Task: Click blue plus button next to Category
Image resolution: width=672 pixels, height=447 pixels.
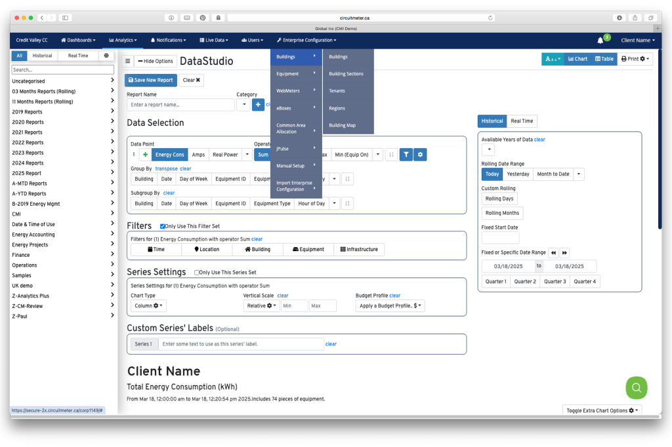Action: [259, 104]
